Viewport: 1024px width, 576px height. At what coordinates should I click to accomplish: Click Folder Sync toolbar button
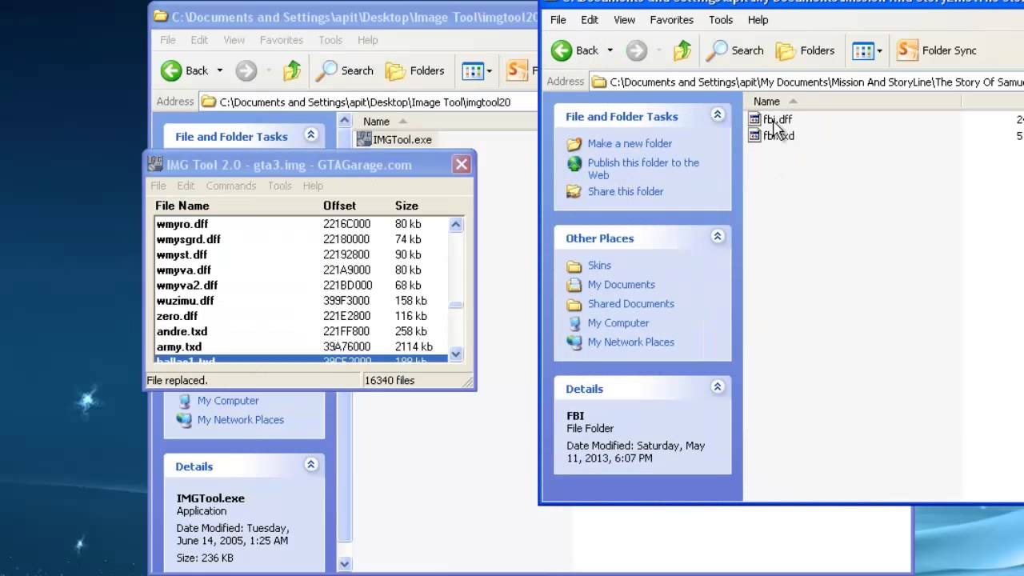click(x=937, y=50)
